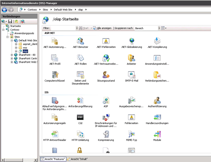Open the Fehlerseiten feature icon
Viewport: 211px width, 162px height.
131,117
